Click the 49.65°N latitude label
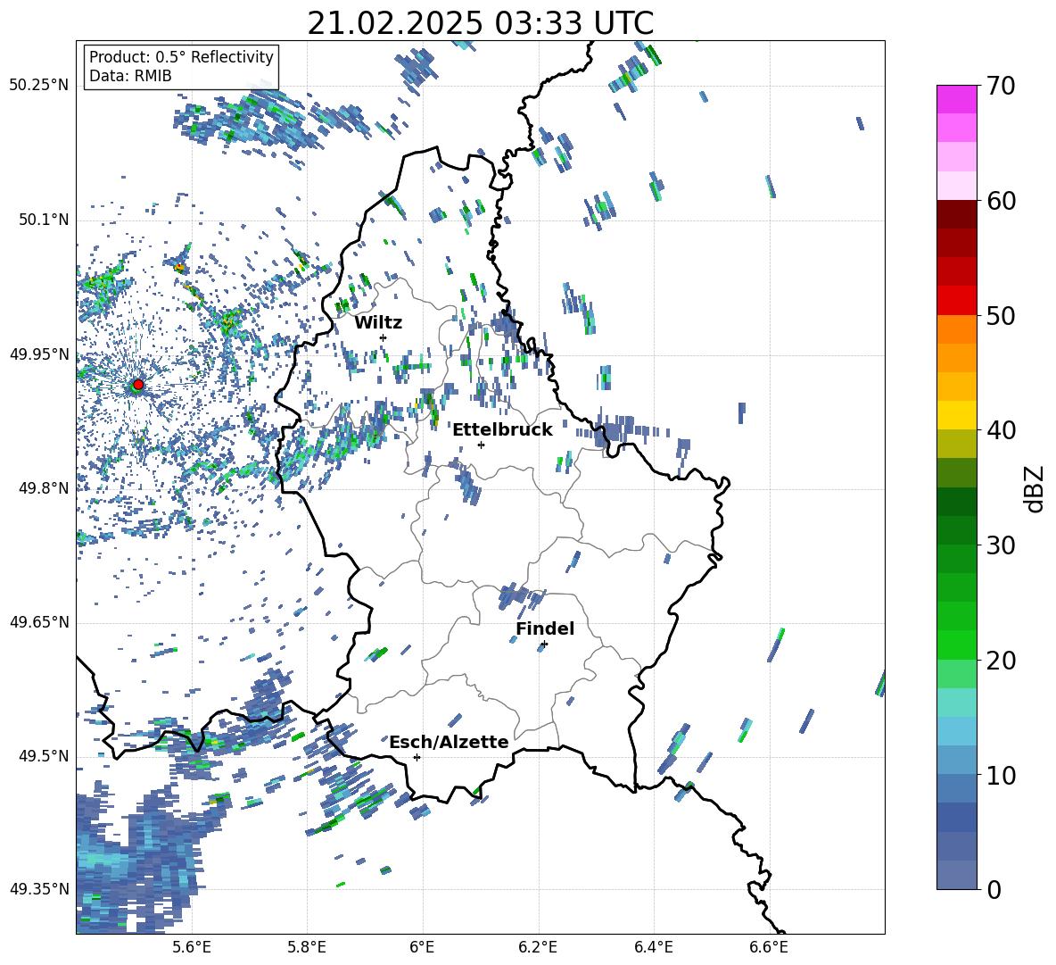The height and width of the screenshot is (965, 1056). pyautogui.click(x=39, y=622)
